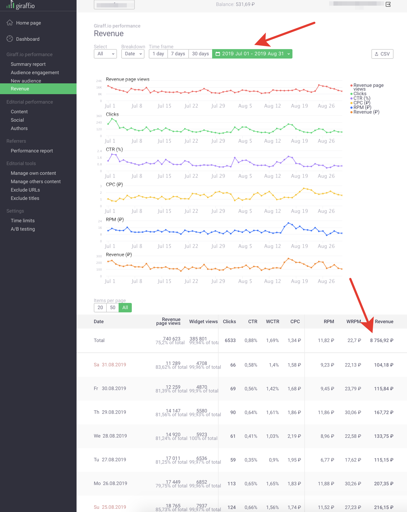Click the Home page house icon

tap(10, 23)
